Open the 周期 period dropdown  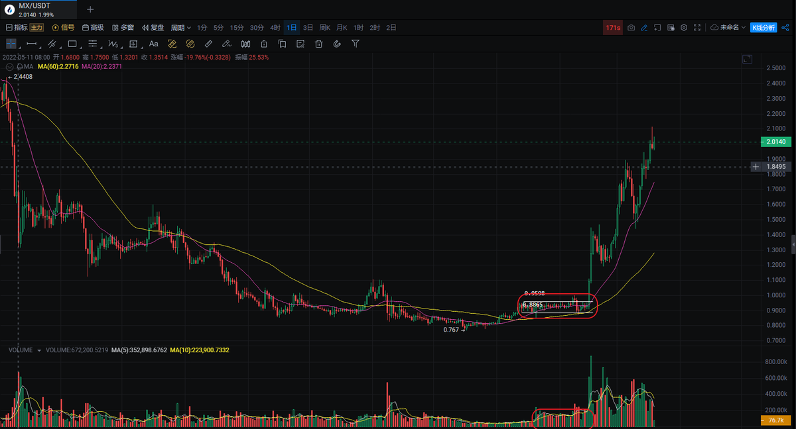click(x=181, y=28)
